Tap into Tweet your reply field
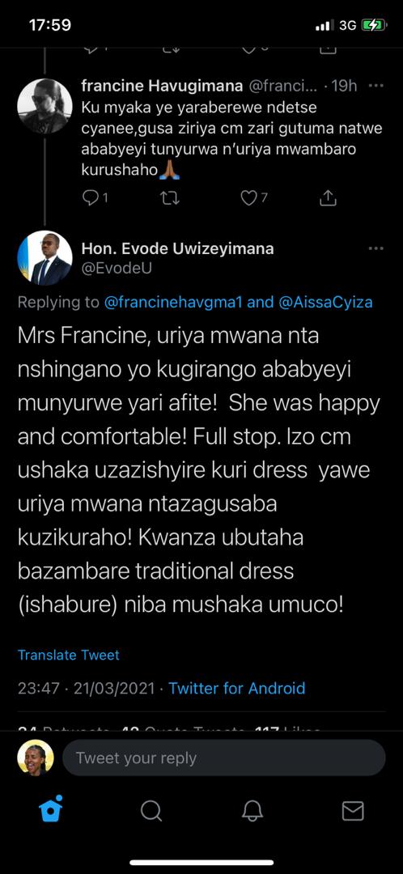Screen dimensions: 403x874 223,758
